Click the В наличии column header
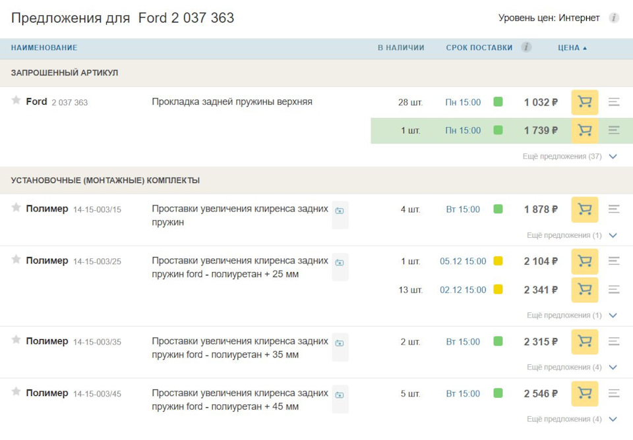Screen dimensions: 633x440 click(400, 47)
